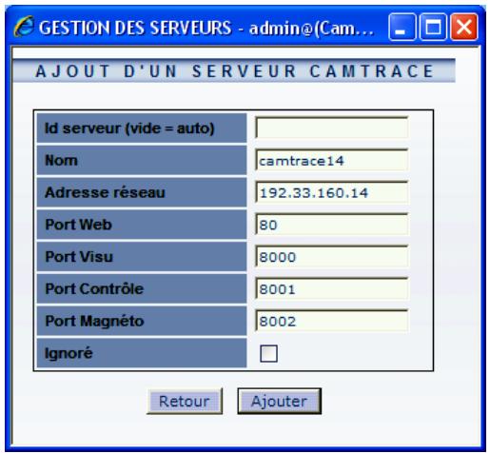This screenshot has height=453, width=490.
Task: Click the 'Port Visu' label
Action: coord(79,257)
